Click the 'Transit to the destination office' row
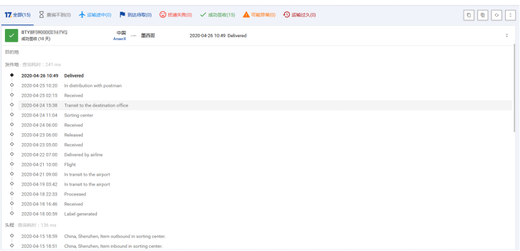This screenshot has height=251, width=520. coord(96,105)
